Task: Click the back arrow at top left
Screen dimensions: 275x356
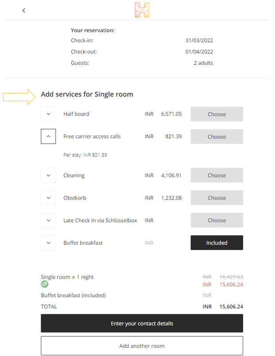Action: tap(23, 10)
